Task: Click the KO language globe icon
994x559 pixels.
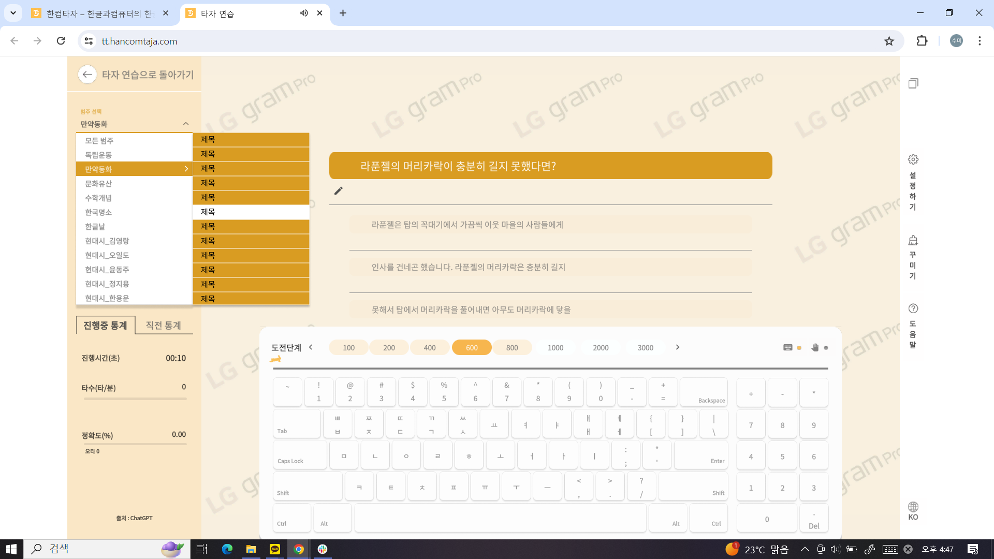Action: (x=913, y=507)
